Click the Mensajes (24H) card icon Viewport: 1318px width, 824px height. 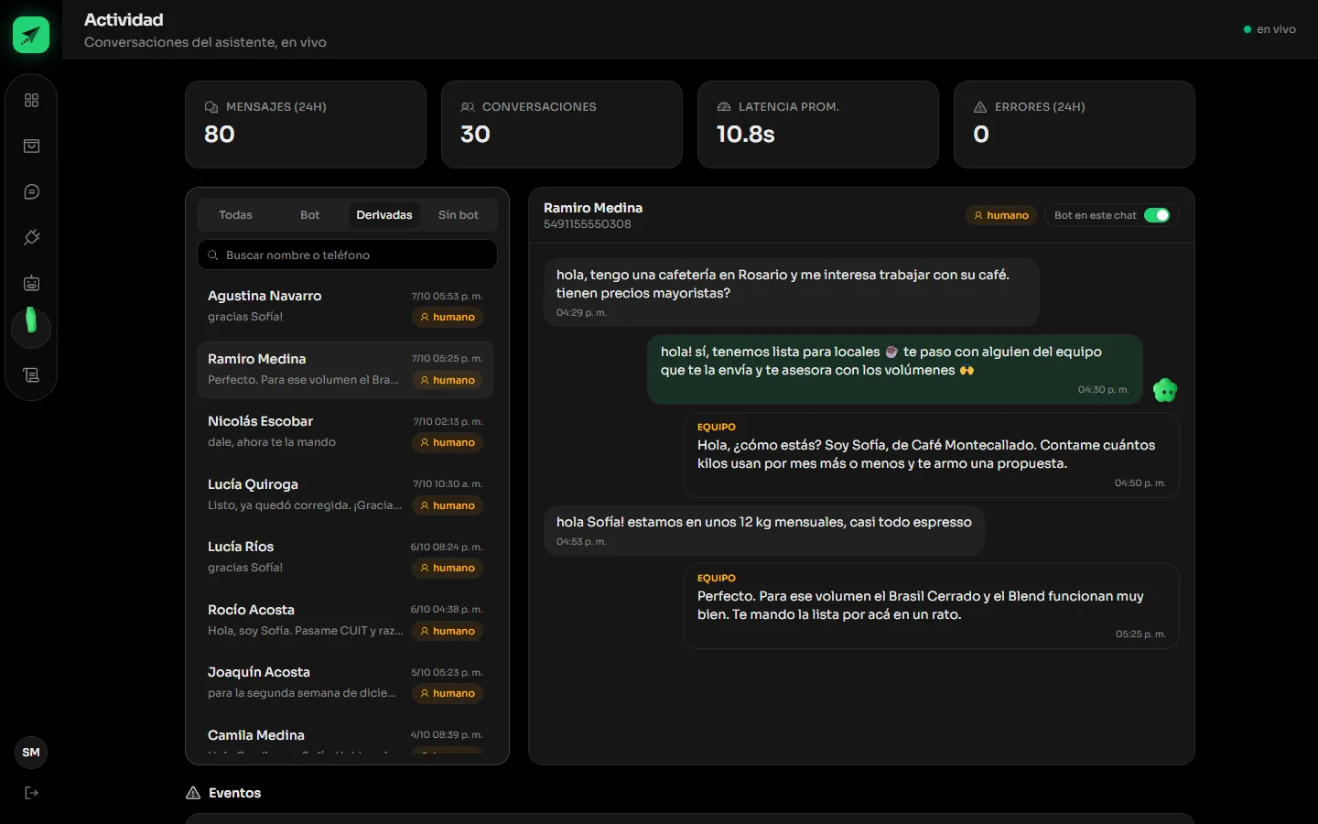point(211,107)
